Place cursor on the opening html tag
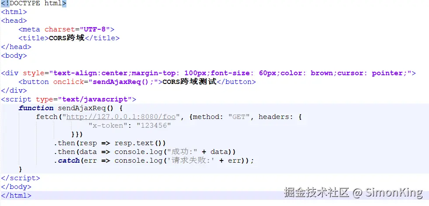Image resolution: width=429 pixels, height=206 pixels. click(14, 12)
